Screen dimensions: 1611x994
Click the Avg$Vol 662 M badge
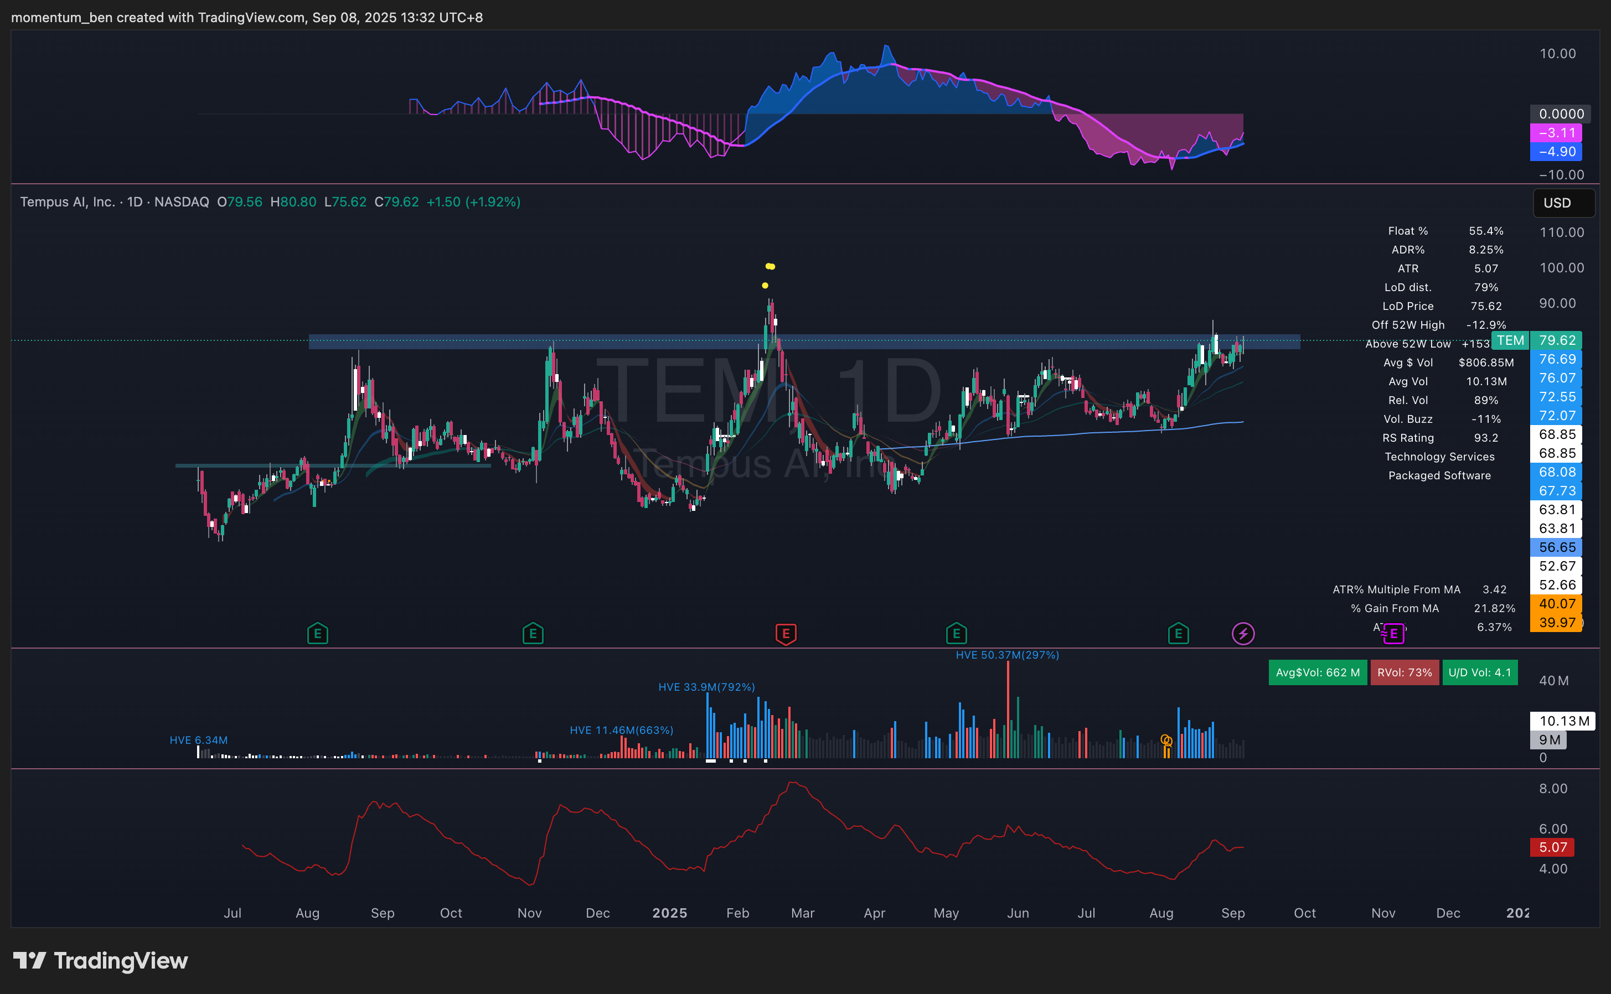click(1317, 672)
